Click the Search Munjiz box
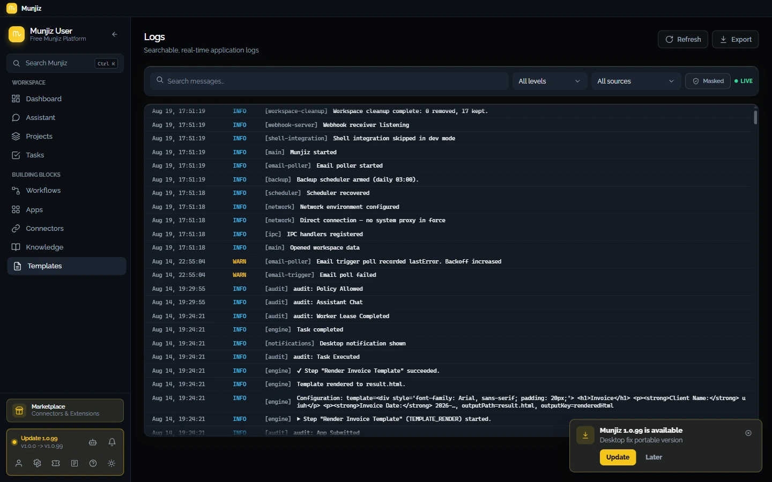 tap(65, 63)
